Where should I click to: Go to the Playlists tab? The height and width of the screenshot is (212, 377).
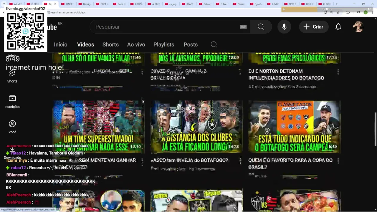tap(164, 44)
